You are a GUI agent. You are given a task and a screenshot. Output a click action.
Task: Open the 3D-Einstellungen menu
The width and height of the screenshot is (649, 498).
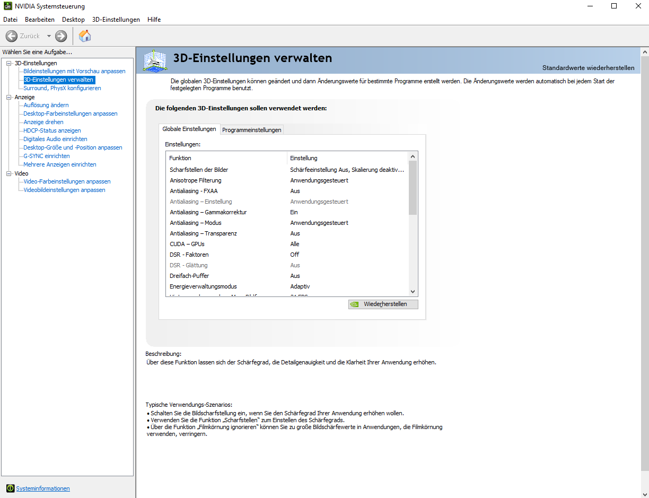[x=116, y=20]
